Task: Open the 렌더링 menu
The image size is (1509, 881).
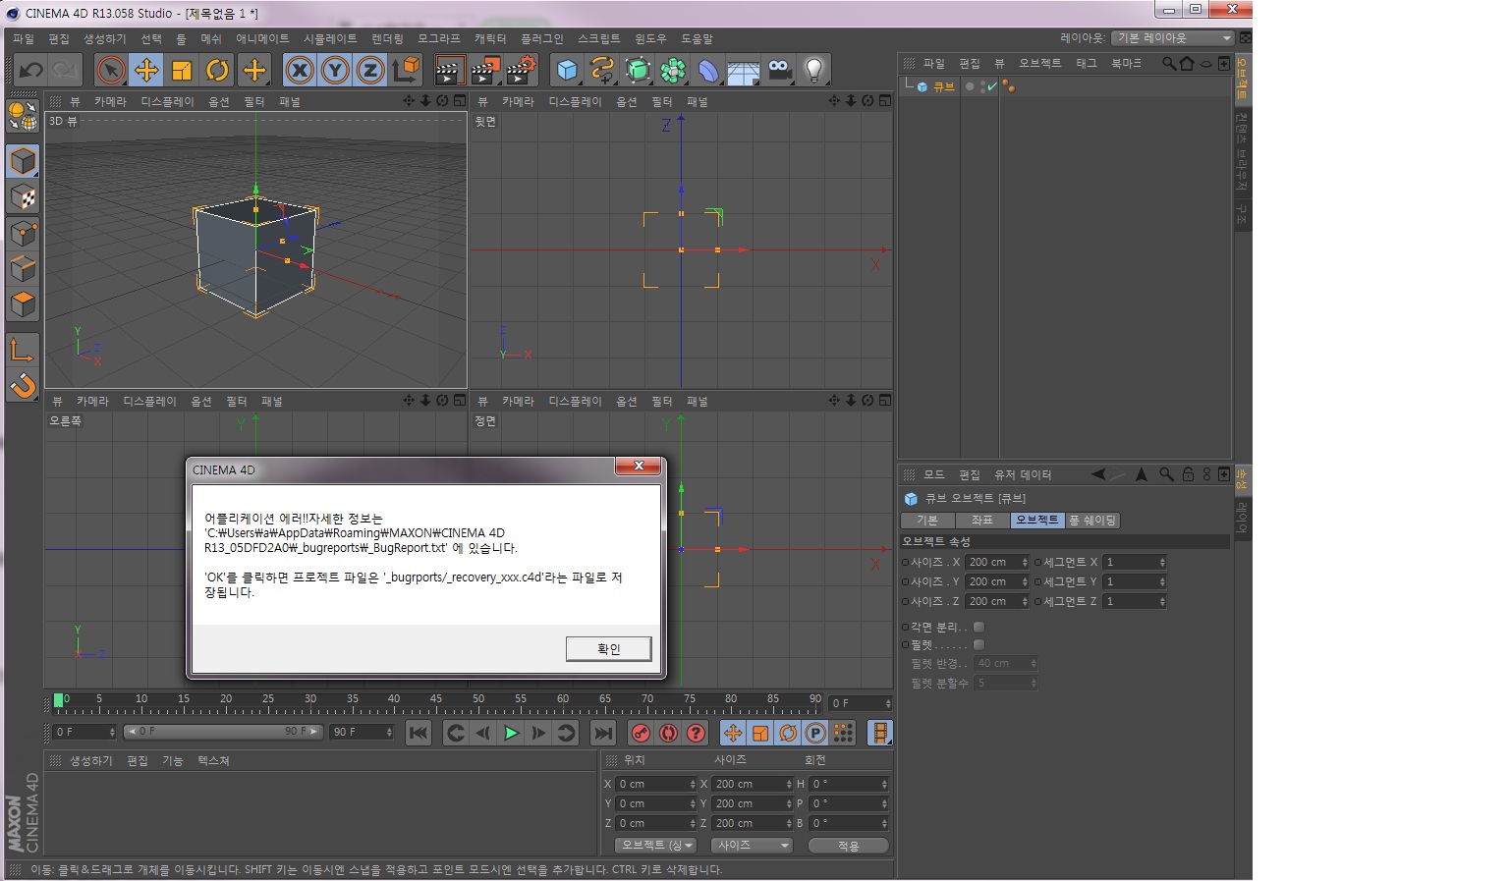Action: coord(387,38)
